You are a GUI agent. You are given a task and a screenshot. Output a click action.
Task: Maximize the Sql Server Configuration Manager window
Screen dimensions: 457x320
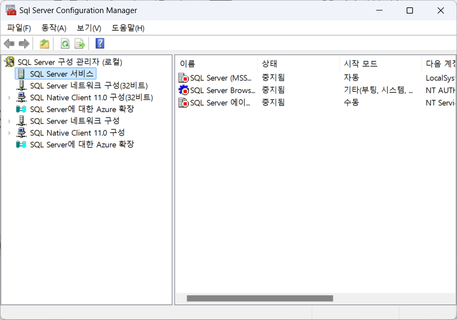(x=409, y=10)
